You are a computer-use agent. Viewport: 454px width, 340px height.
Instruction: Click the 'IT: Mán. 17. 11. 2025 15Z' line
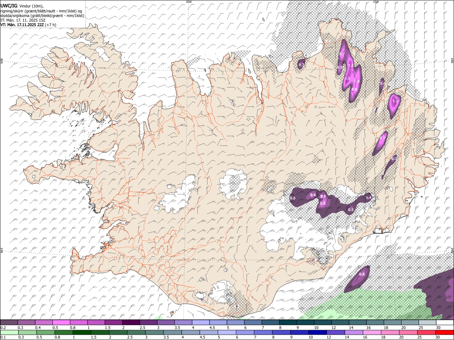click(x=23, y=20)
